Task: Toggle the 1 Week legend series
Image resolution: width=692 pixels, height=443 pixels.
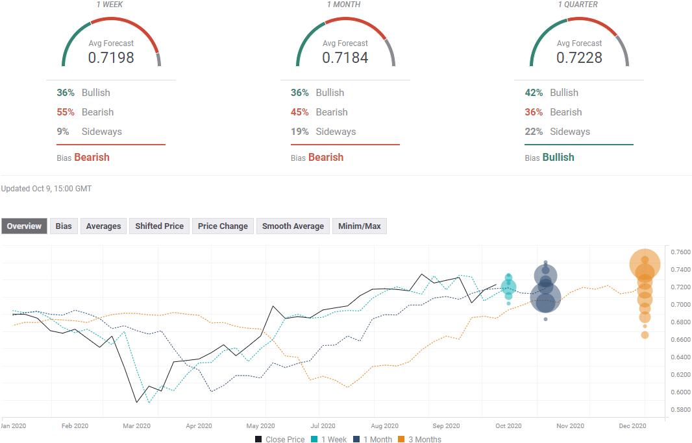Action: [328, 439]
